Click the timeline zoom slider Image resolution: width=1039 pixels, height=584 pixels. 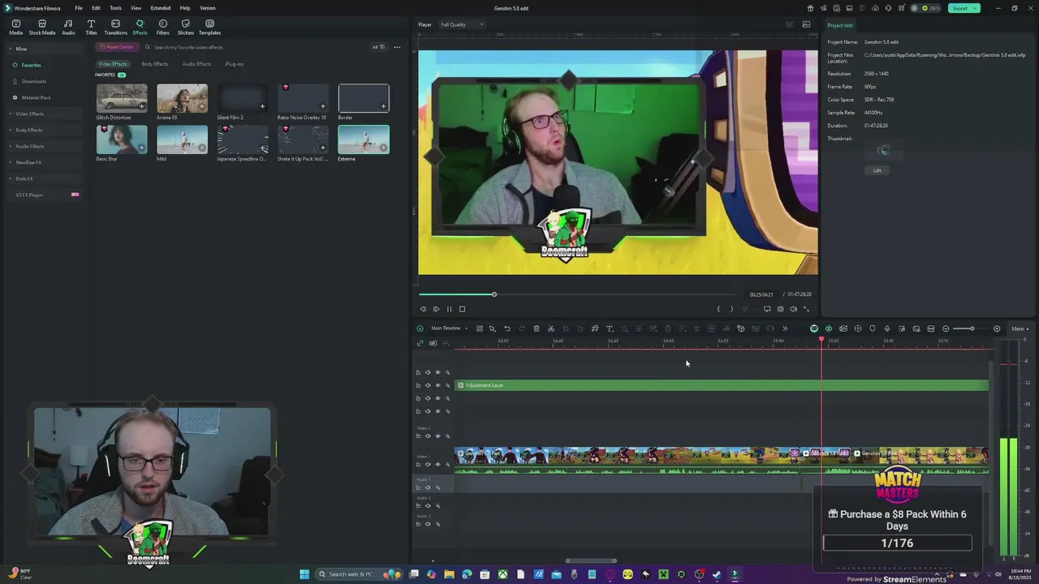tap(971, 328)
